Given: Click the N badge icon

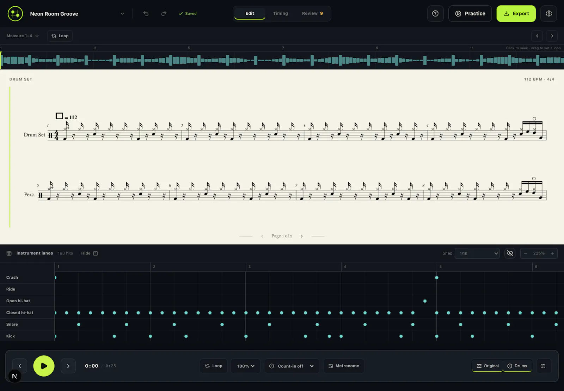Looking at the screenshot, I should (x=14, y=376).
